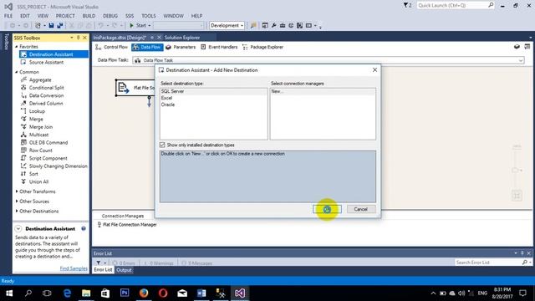
Task: Close the Destination Assistant dialog
Action: coord(374,69)
